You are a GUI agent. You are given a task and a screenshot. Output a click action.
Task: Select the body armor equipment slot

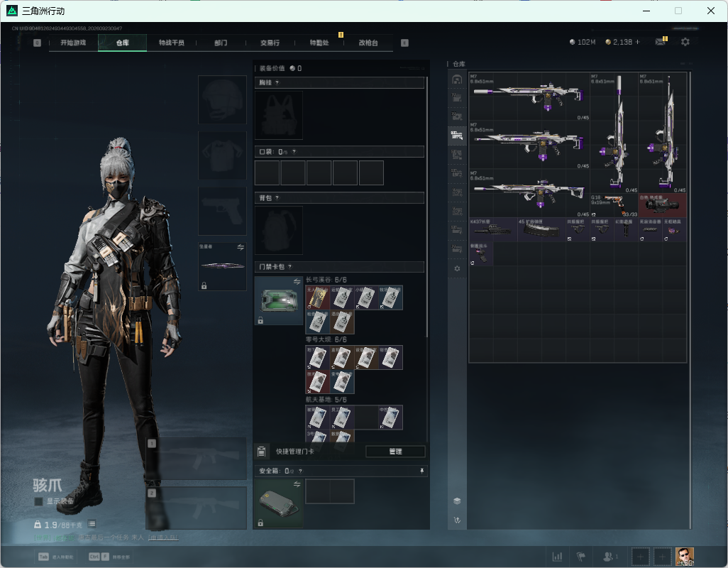click(x=222, y=155)
